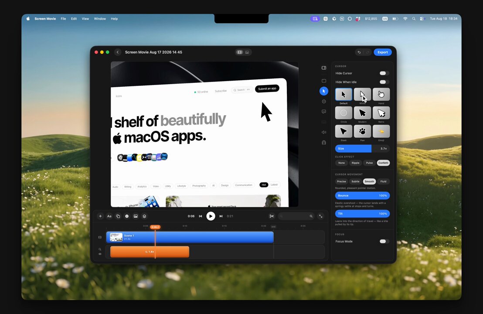Play the video preview
This screenshot has width=483, height=314.
click(211, 216)
